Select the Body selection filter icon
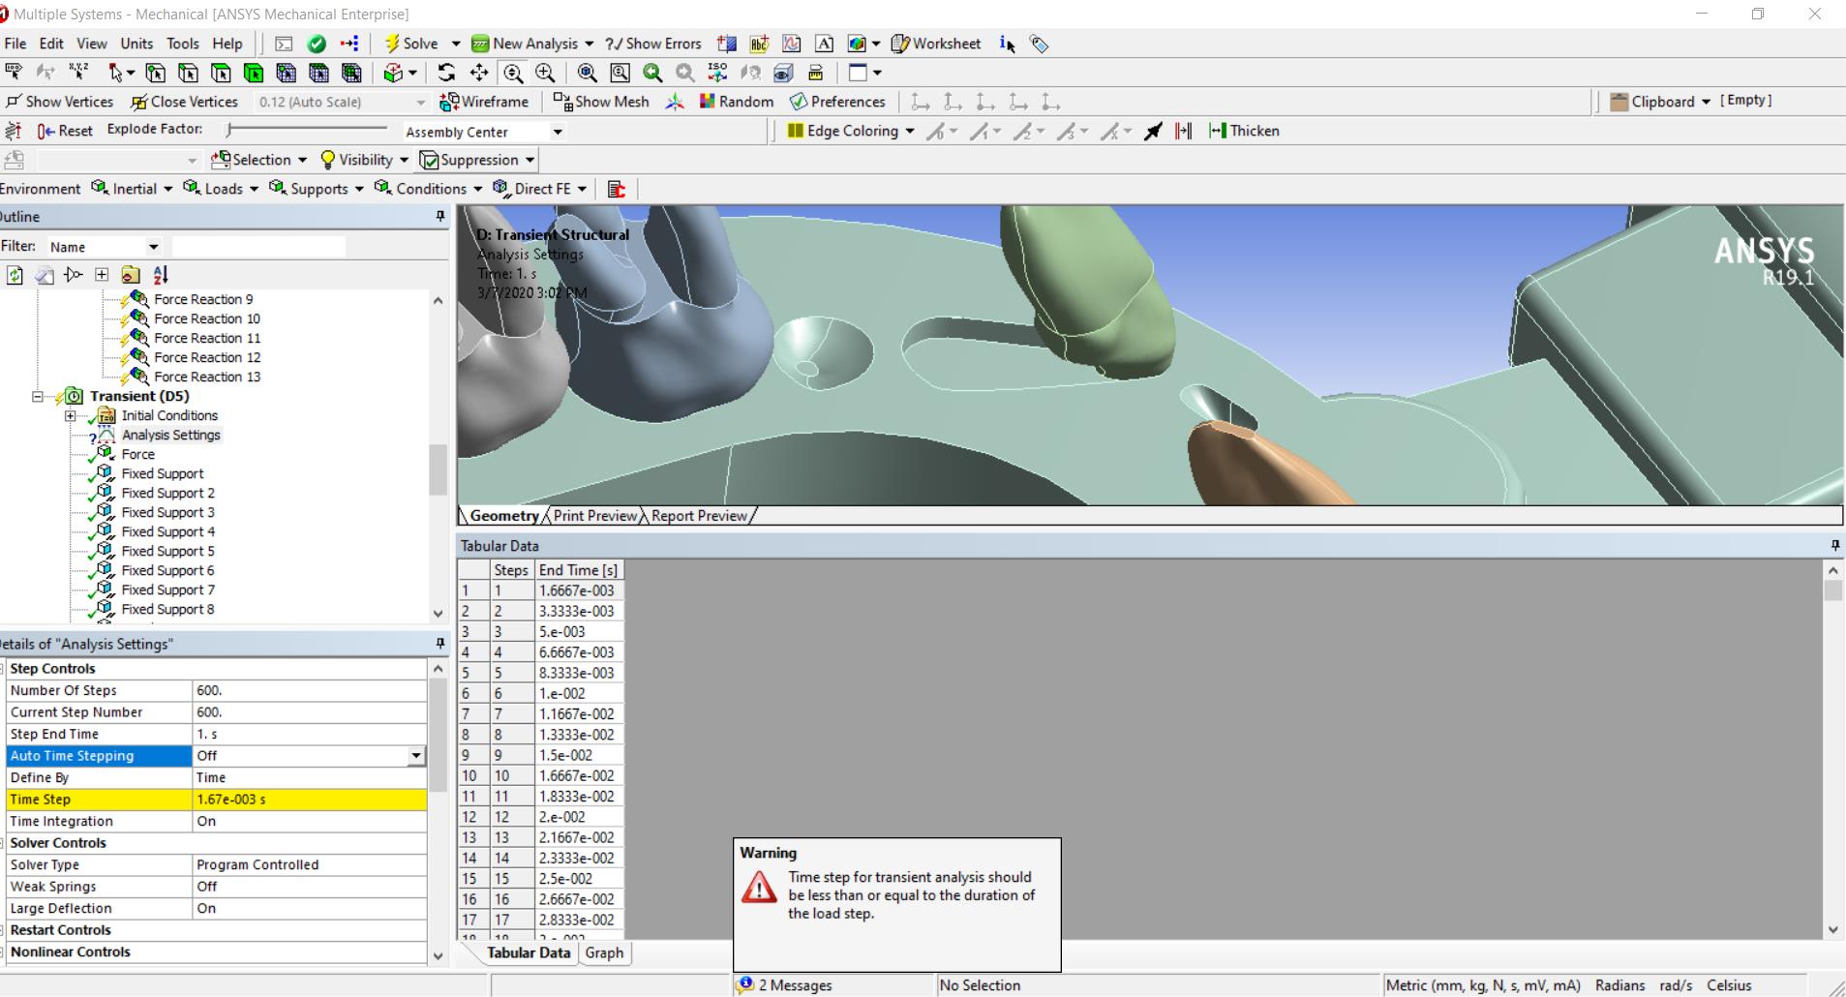This screenshot has width=1846, height=997. [254, 73]
